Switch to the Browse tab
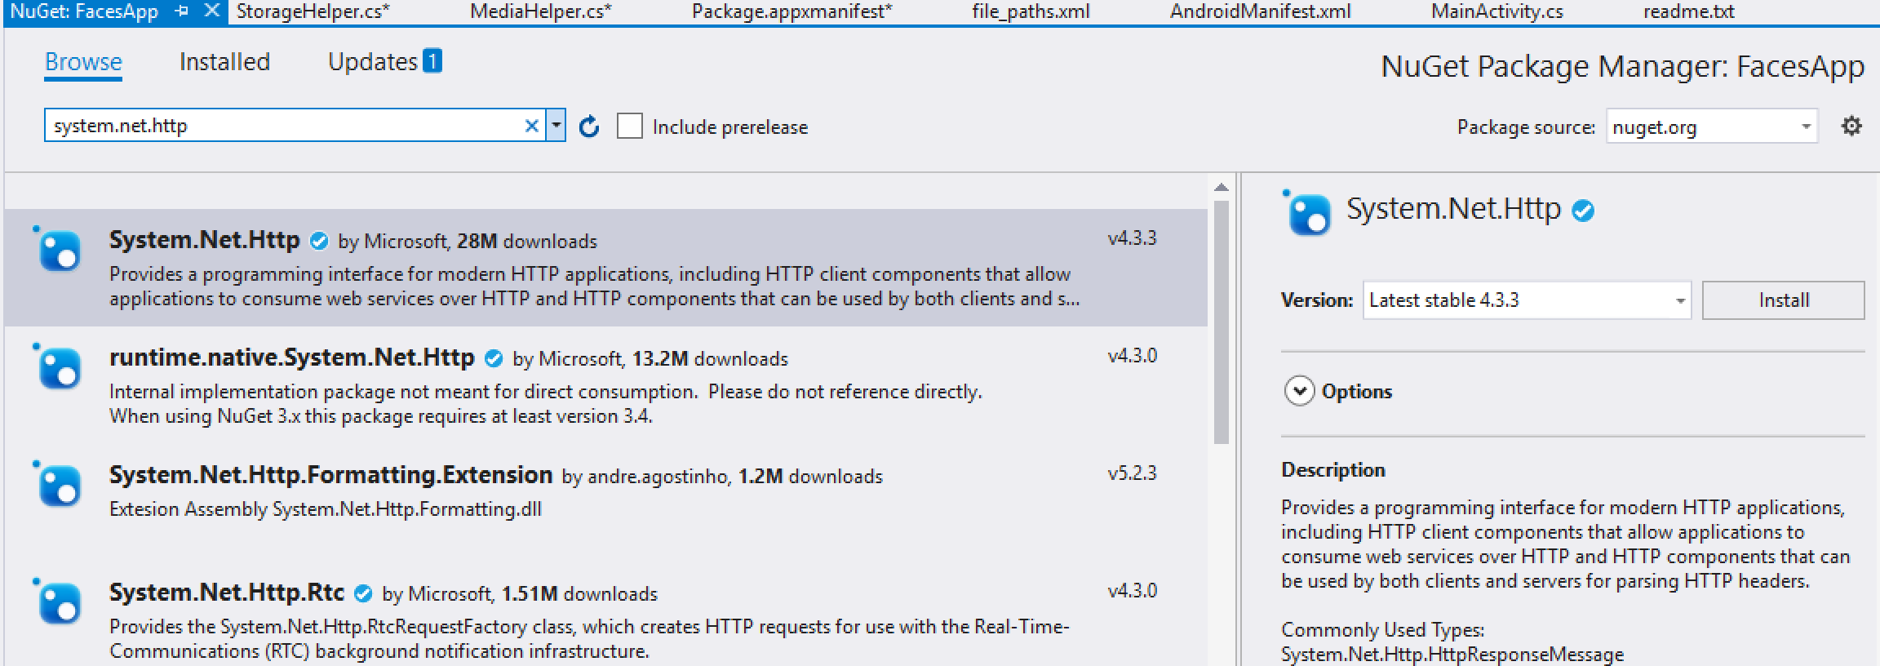This screenshot has height=666, width=1880. tap(83, 62)
